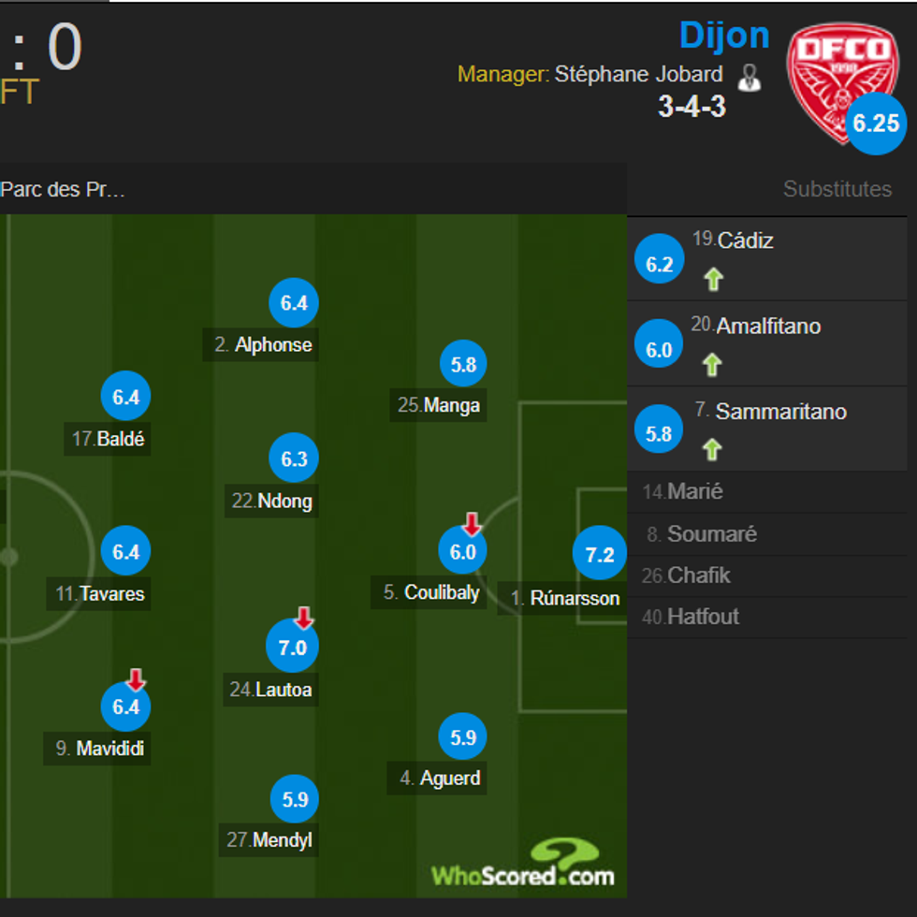Click Manga's 5.8 rating circle
The image size is (917, 917).
(464, 365)
